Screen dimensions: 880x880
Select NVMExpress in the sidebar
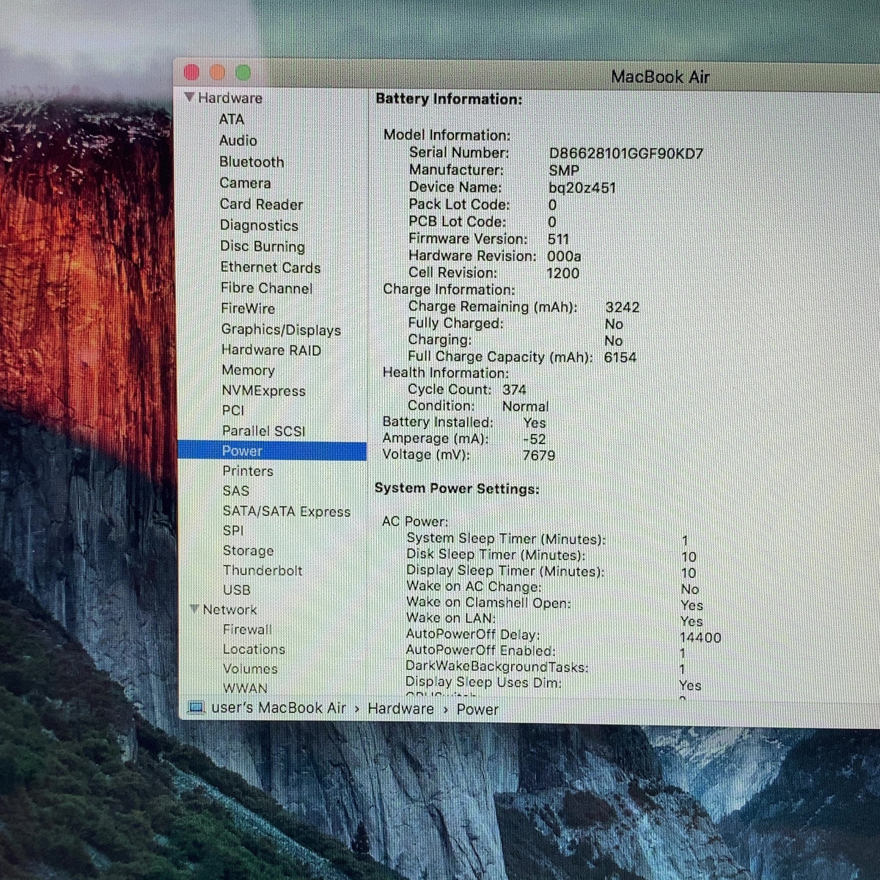(263, 391)
